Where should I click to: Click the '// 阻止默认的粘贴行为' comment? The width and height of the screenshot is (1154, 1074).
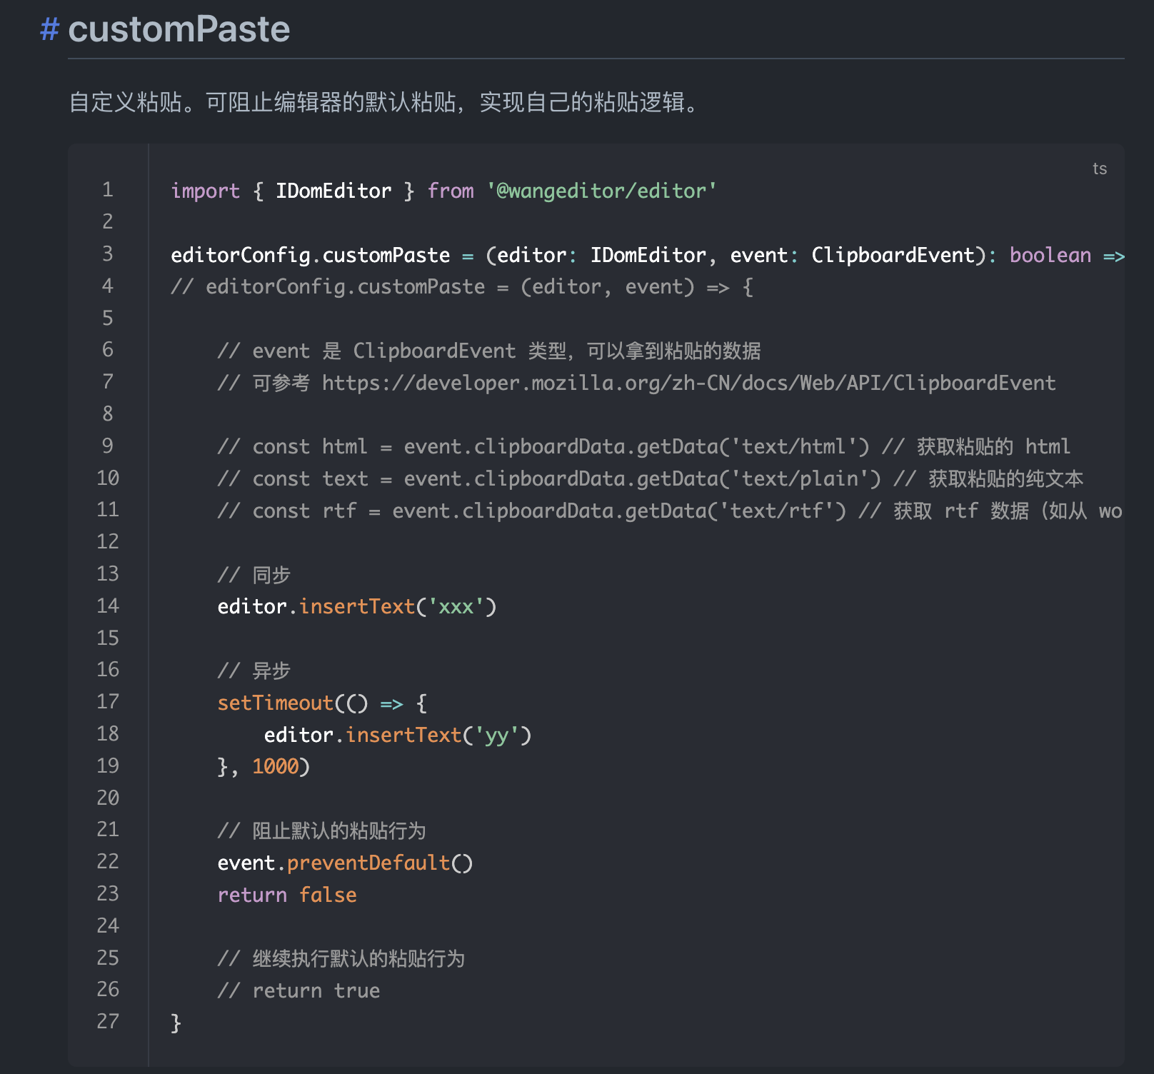[x=321, y=830]
